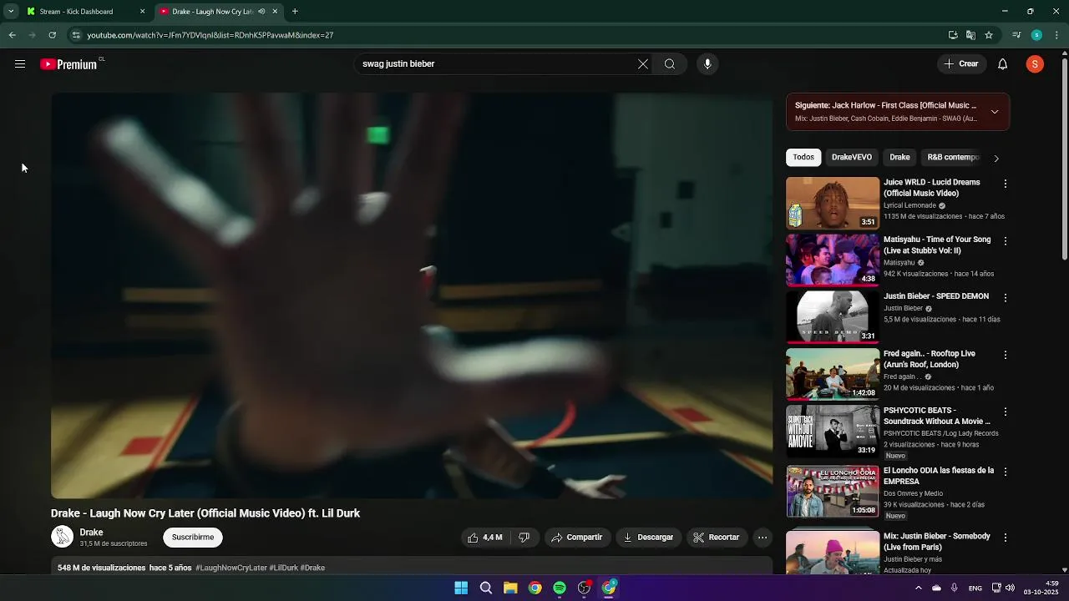Image resolution: width=1069 pixels, height=601 pixels.
Task: Reload the page in Chrome
Action: coord(52,35)
